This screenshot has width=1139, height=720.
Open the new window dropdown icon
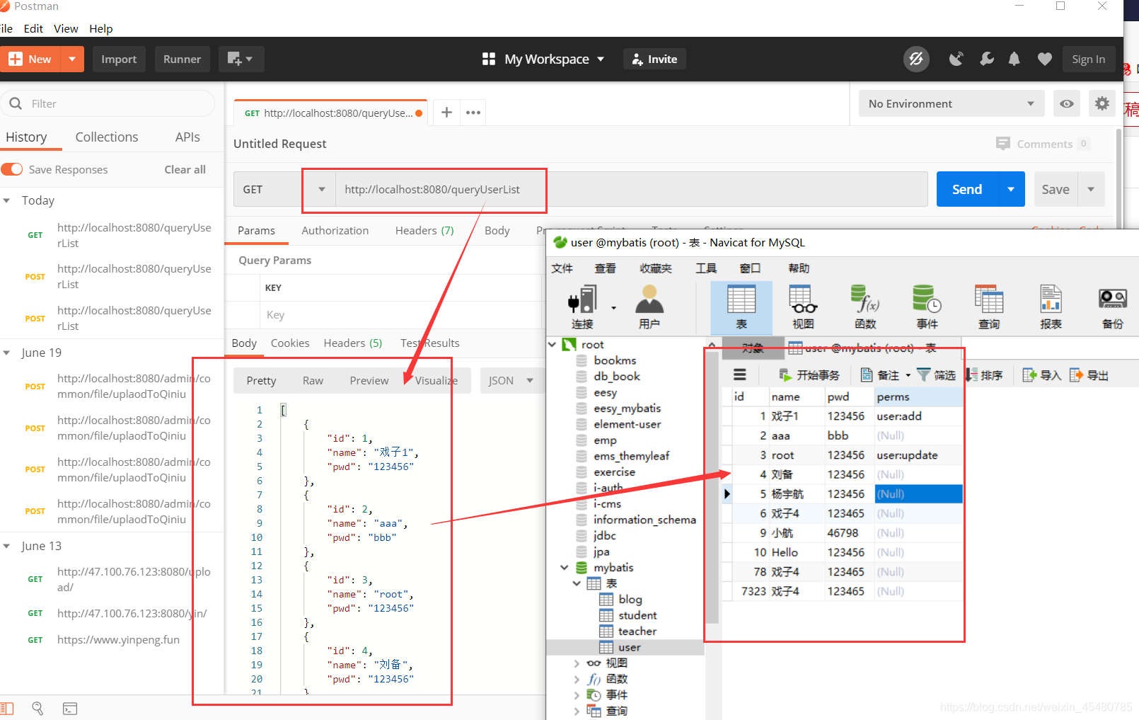click(x=241, y=59)
